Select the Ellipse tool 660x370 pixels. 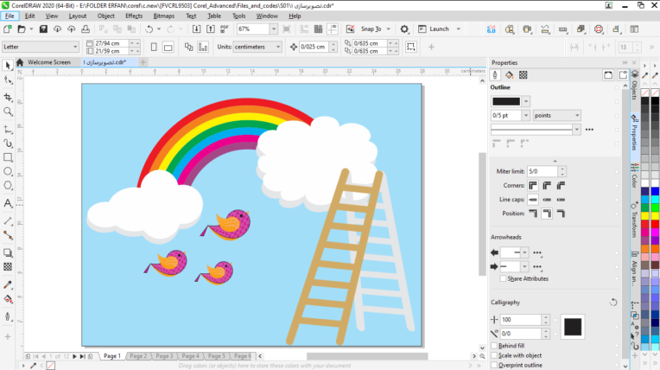click(8, 171)
